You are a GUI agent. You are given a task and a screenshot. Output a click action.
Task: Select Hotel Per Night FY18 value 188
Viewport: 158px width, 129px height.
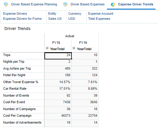58,76
